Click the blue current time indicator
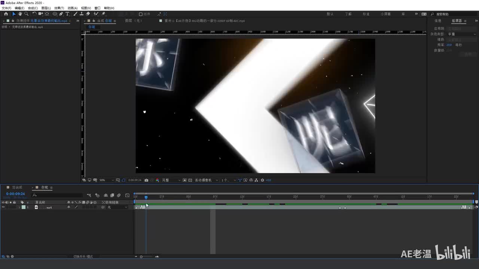 pos(146,197)
